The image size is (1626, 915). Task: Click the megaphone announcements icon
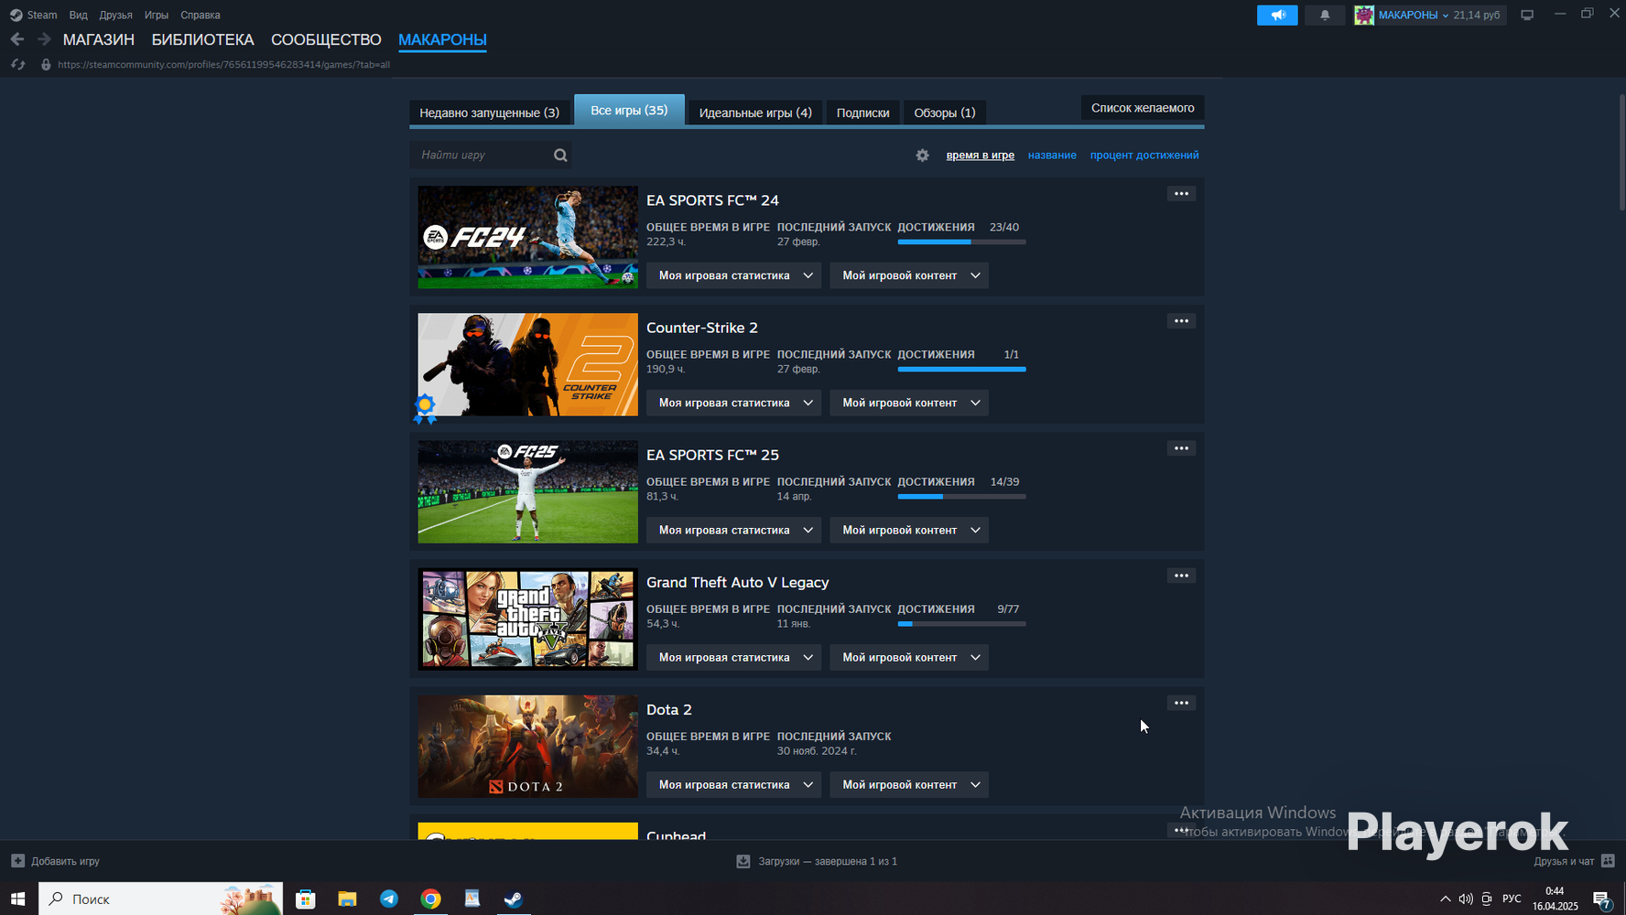click(x=1277, y=15)
